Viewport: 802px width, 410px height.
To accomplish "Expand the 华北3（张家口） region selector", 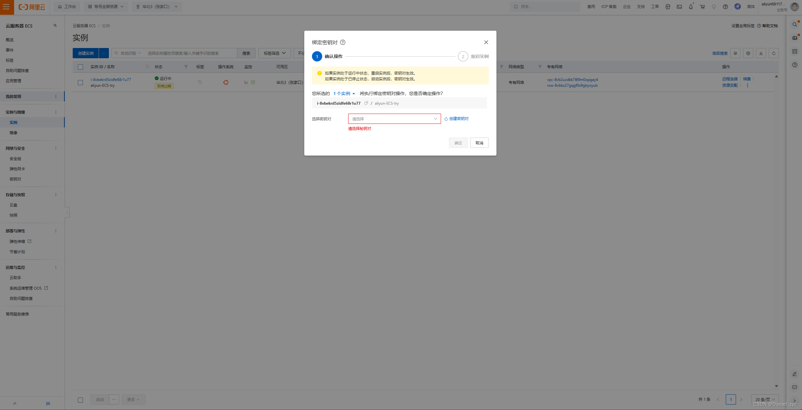I will [x=157, y=7].
